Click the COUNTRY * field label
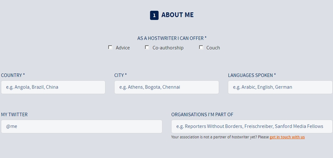The height and width of the screenshot is (158, 333). pyautogui.click(x=13, y=75)
